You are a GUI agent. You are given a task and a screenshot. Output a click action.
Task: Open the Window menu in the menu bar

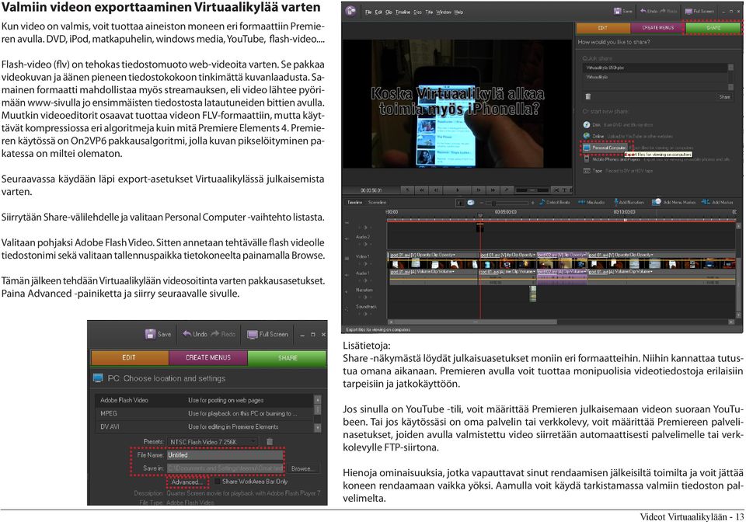pos(444,12)
